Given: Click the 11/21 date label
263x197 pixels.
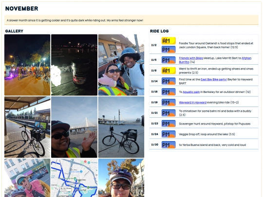Looking at the screenshot, I should pyautogui.click(x=154, y=113).
